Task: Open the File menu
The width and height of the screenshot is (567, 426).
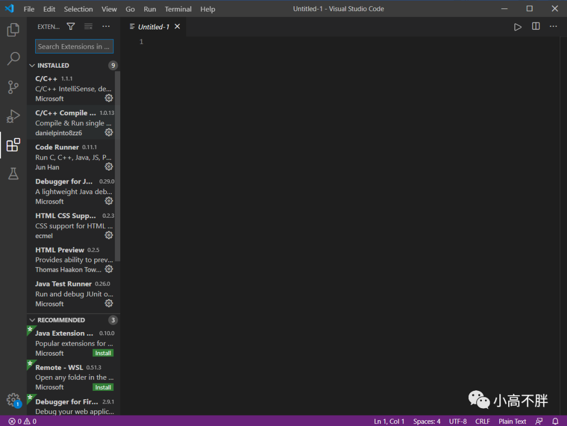Action: 29,9
